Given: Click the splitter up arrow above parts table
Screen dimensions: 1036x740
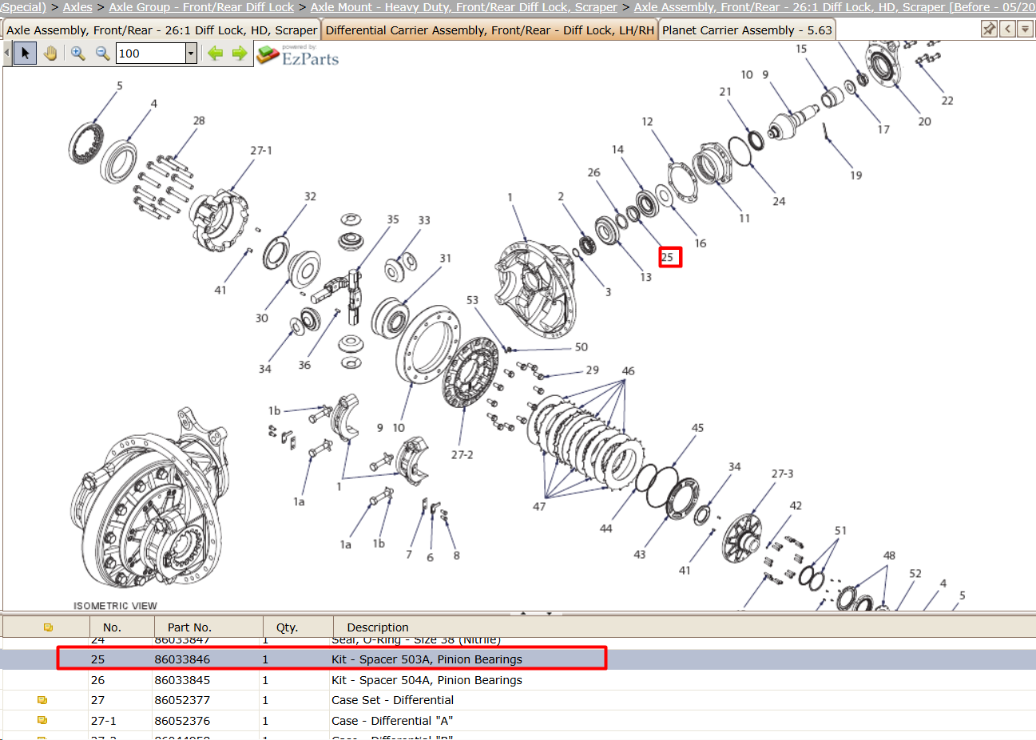Looking at the screenshot, I should tap(523, 613).
